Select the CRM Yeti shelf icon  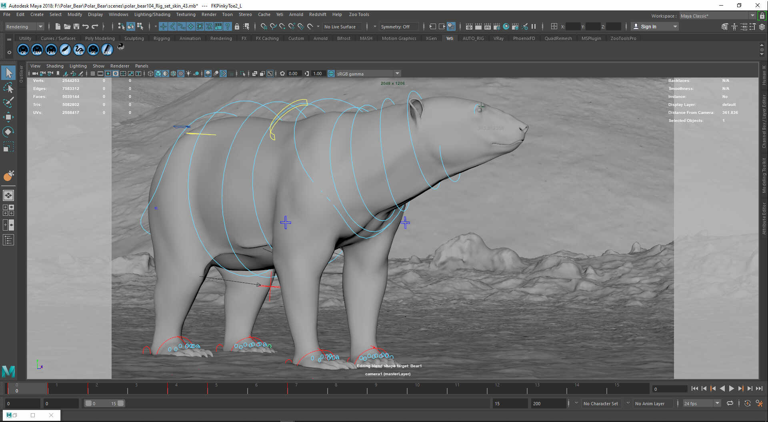pos(37,49)
